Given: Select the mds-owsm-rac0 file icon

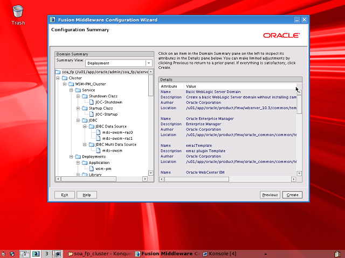Looking at the screenshot, I should 98,133.
